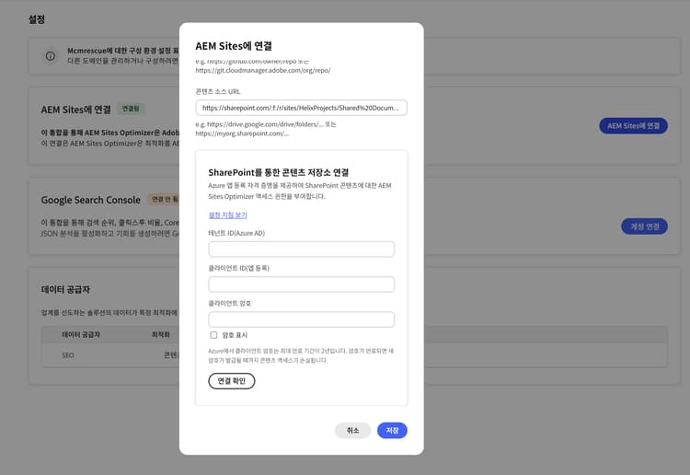Viewport: 690px width, 475px height.
Task: Click the SEO cell in data provider table
Action: (68, 355)
